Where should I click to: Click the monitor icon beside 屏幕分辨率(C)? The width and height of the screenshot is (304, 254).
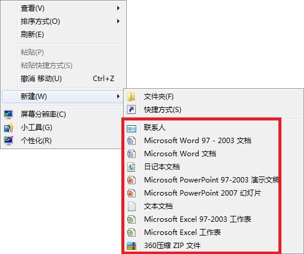pos(8,114)
